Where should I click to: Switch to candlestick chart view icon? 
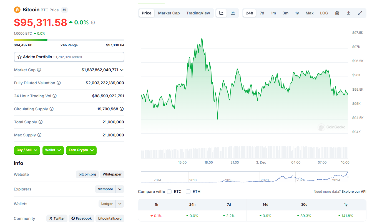click(233, 13)
